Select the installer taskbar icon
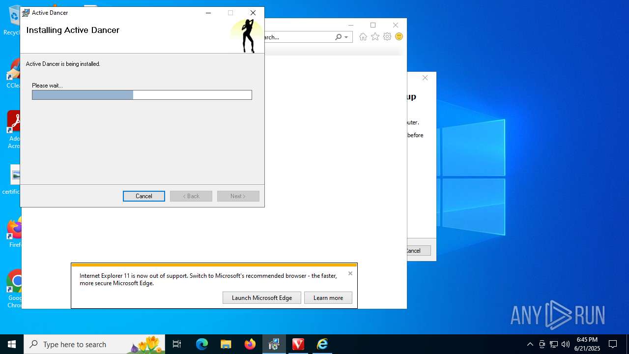 pos(274,344)
